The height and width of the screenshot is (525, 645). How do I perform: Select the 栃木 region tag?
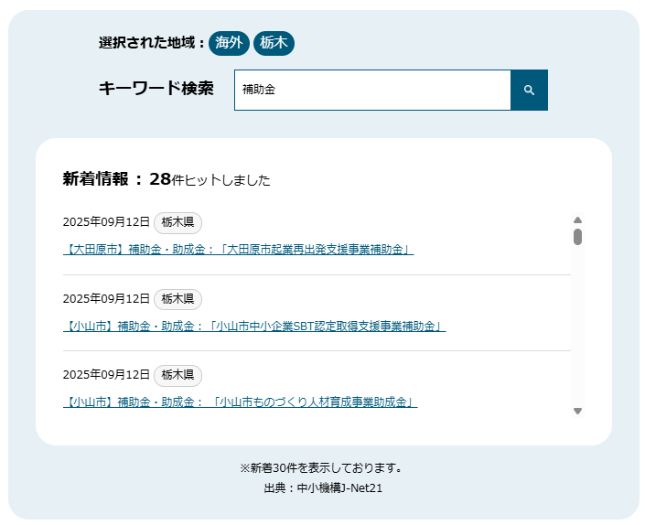[274, 43]
